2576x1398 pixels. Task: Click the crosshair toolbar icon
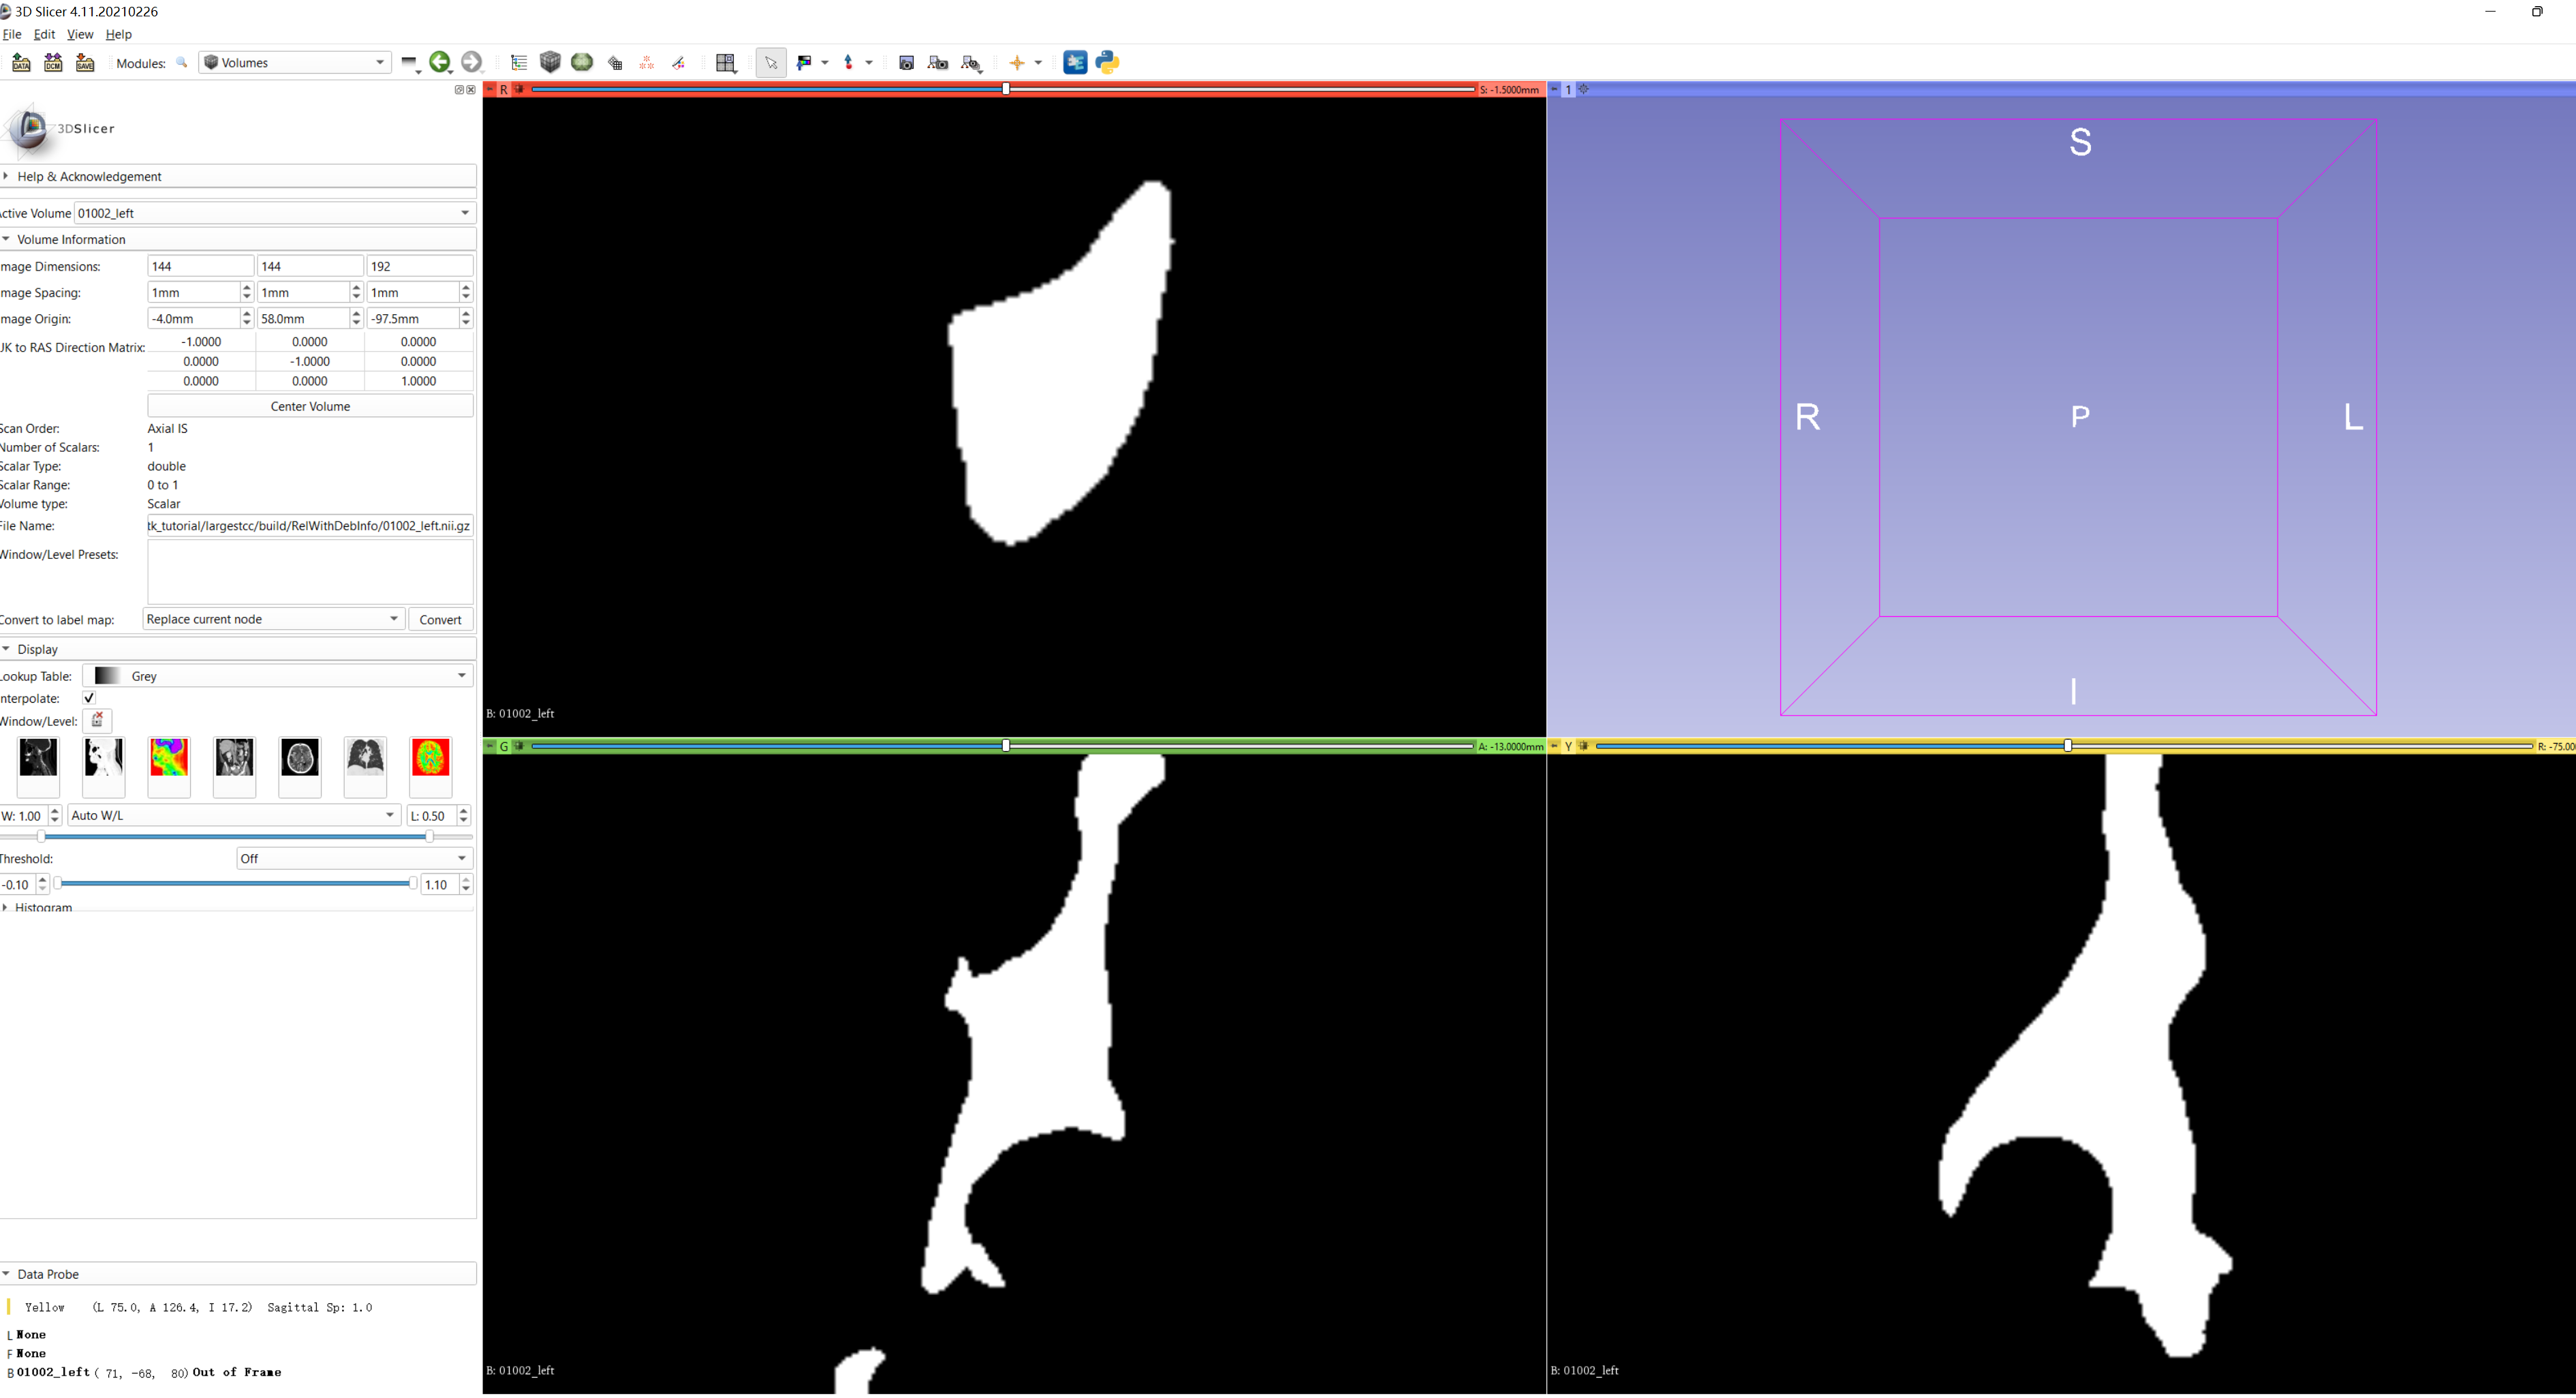pos(1017,63)
